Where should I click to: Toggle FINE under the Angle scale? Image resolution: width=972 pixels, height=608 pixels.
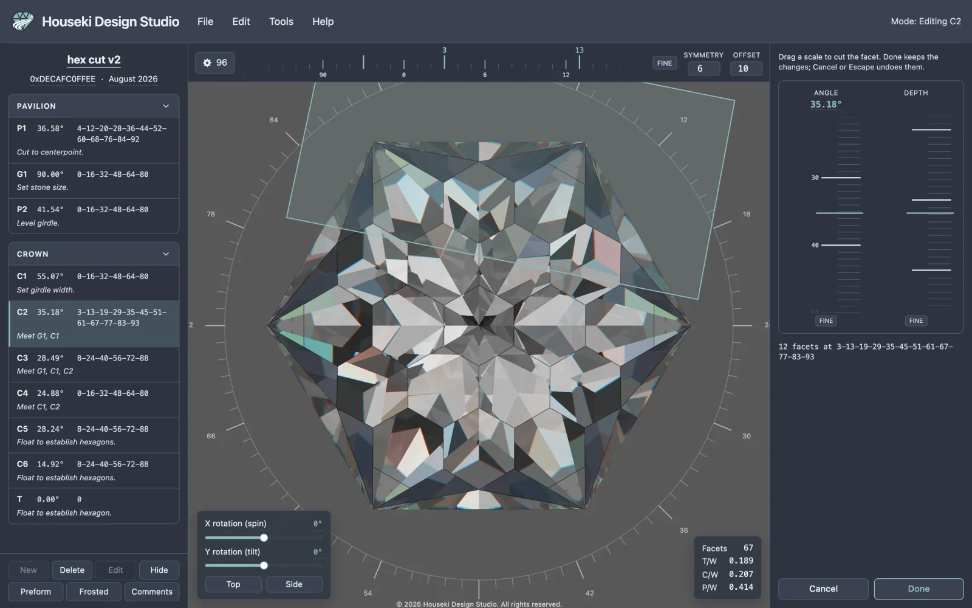(x=826, y=320)
